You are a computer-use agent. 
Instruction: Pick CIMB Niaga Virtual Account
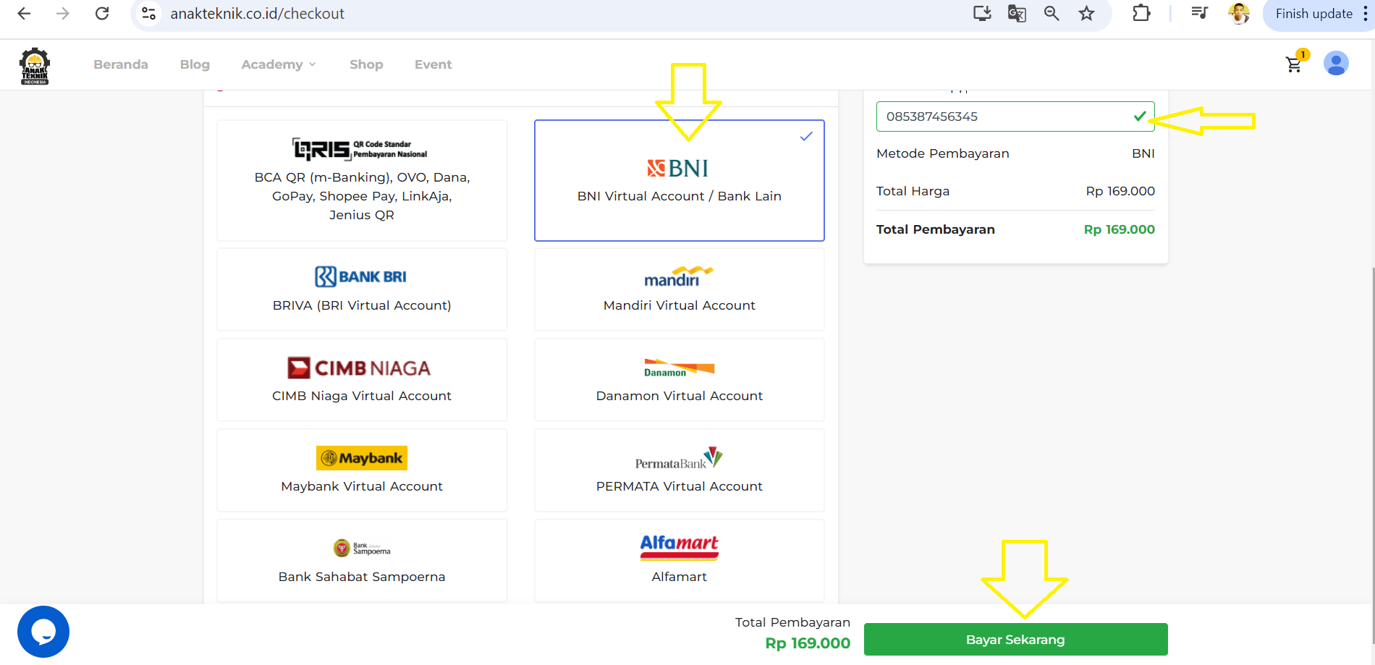click(362, 380)
